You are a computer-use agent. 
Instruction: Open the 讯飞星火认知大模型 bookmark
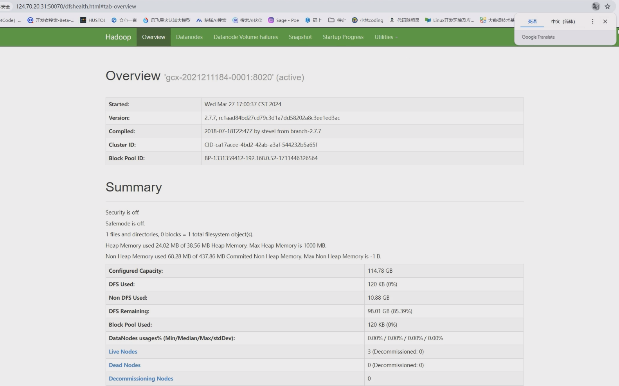[167, 20]
